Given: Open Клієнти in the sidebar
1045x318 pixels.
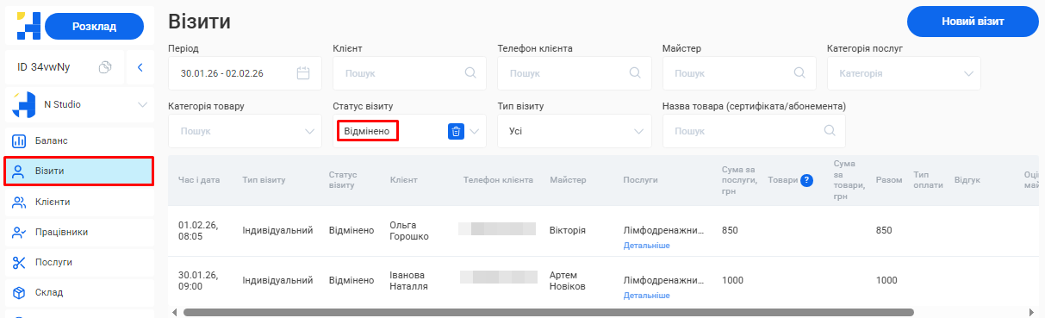Looking at the screenshot, I should [x=79, y=202].
